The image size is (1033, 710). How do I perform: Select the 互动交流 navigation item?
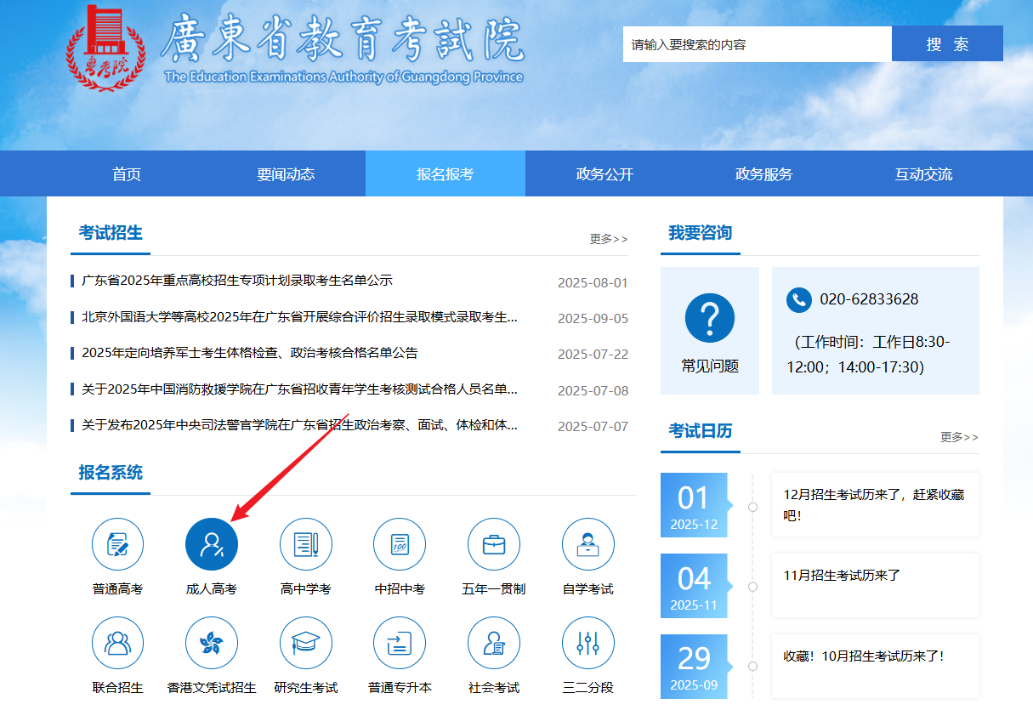pyautogui.click(x=923, y=173)
